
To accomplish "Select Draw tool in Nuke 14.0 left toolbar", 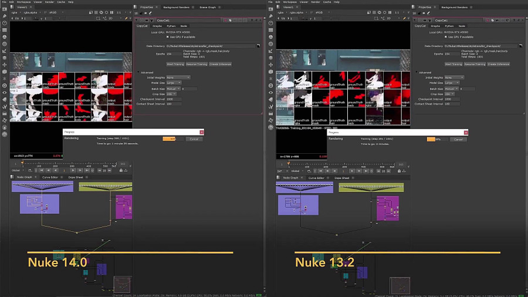I will coord(4,16).
